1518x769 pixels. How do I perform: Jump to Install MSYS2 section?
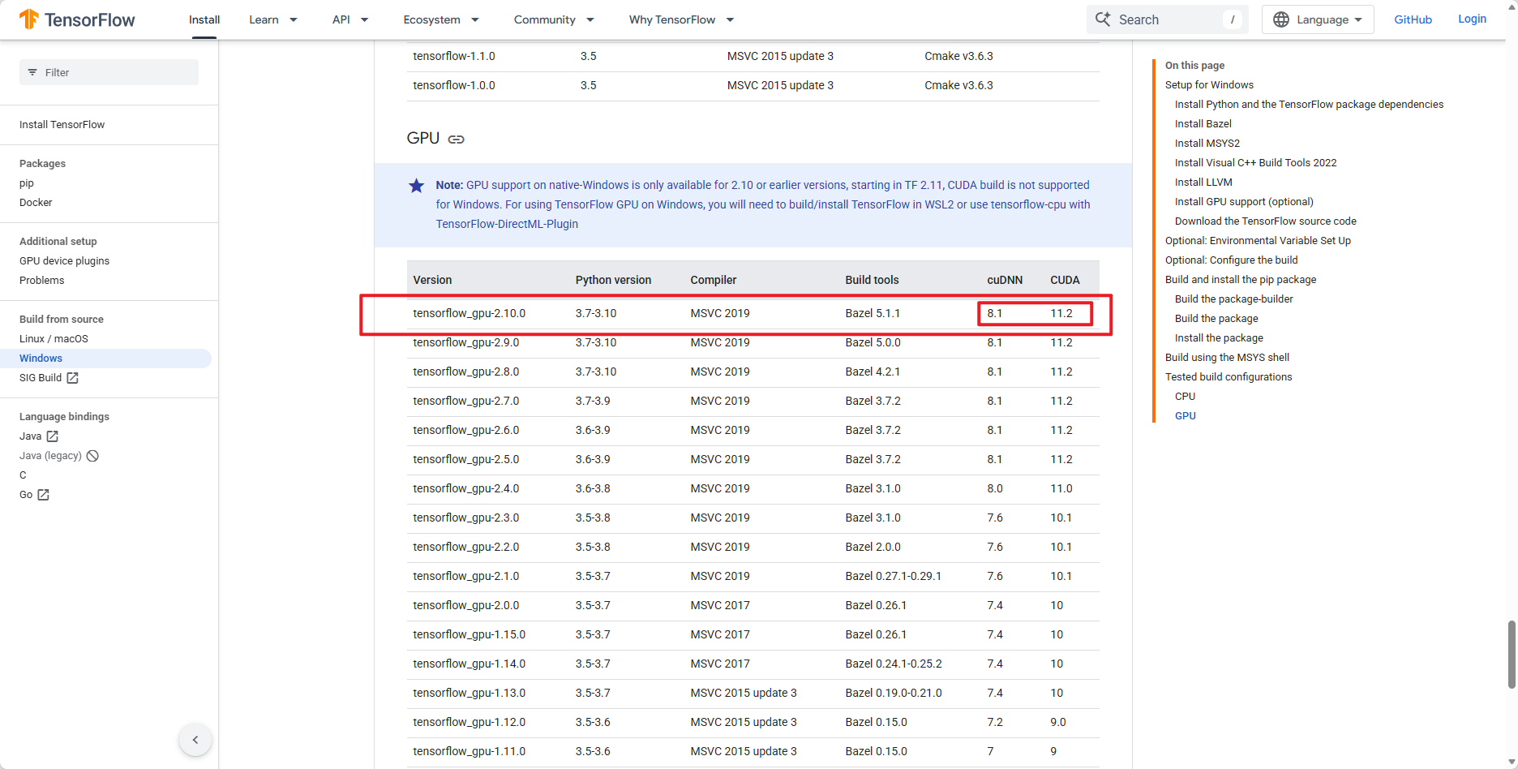pos(1207,144)
